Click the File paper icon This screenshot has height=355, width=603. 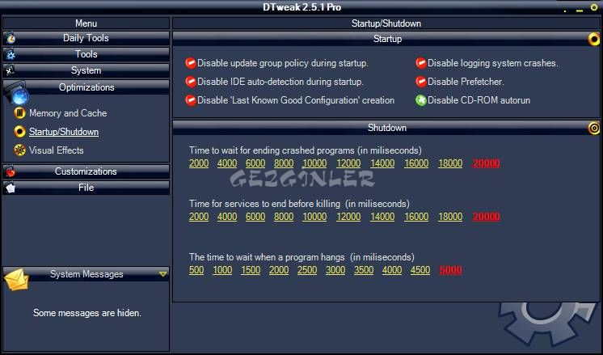pyautogui.click(x=11, y=188)
